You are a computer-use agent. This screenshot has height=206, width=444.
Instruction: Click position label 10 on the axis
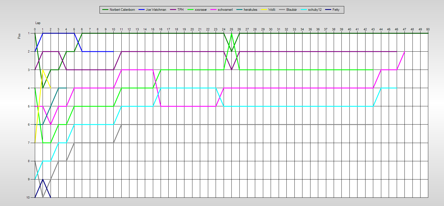click(28, 197)
